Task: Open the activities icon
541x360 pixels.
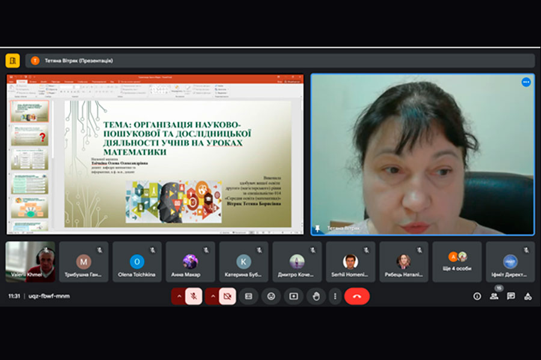Action: click(528, 296)
